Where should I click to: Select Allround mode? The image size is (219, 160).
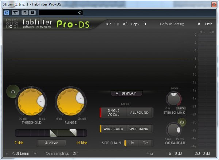tap(139, 113)
